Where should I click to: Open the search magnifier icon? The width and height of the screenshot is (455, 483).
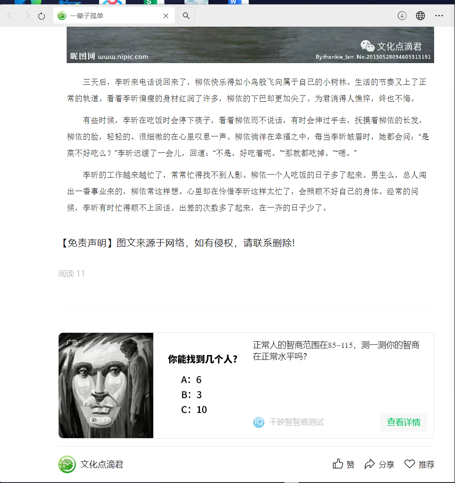[x=186, y=16]
